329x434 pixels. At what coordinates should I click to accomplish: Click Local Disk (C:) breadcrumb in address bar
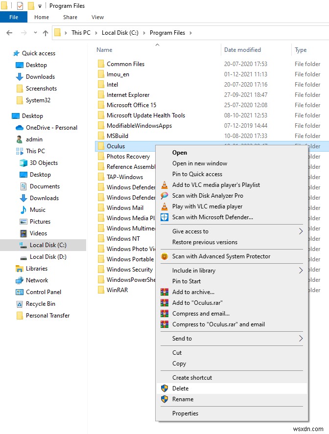tap(120, 33)
